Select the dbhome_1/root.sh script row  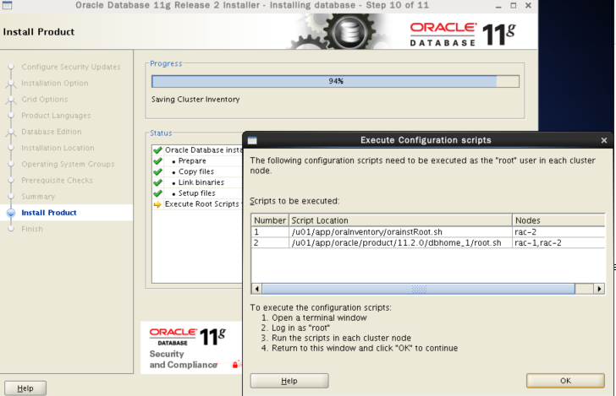[x=398, y=242]
